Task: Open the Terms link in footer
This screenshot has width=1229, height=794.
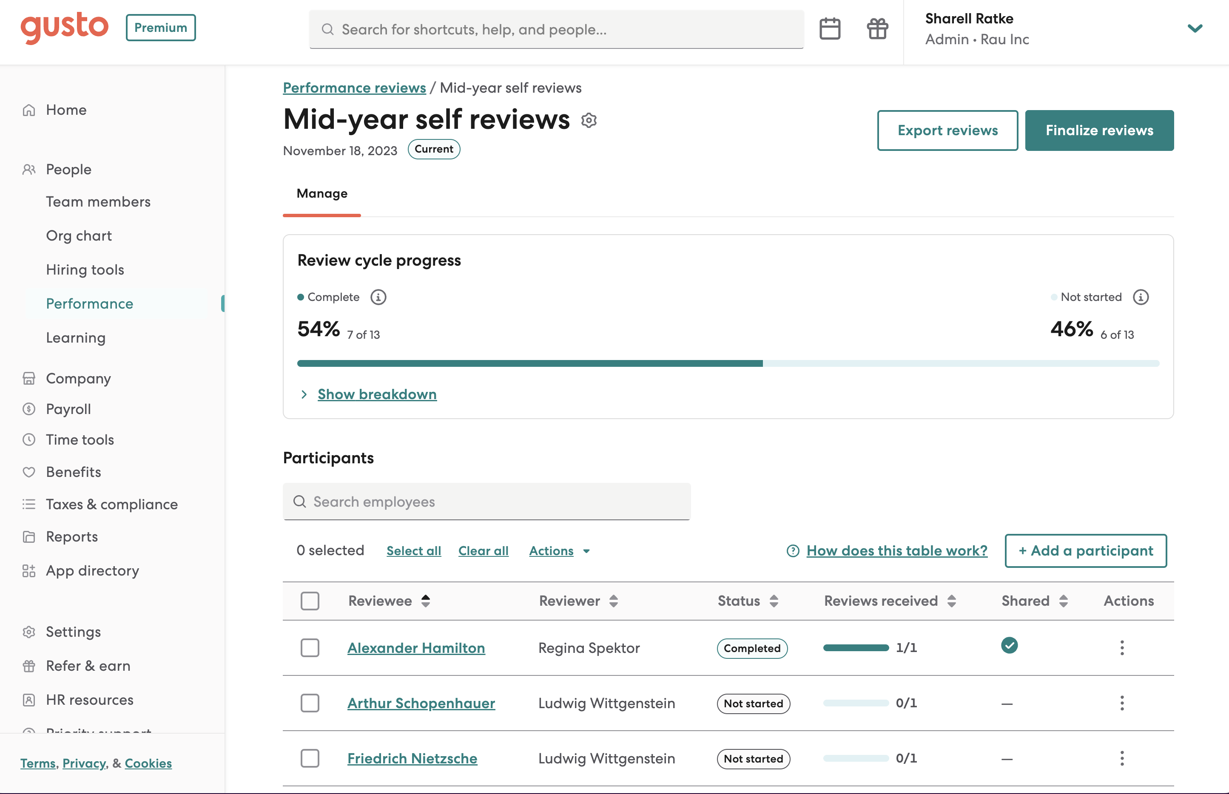Action: [x=38, y=763]
